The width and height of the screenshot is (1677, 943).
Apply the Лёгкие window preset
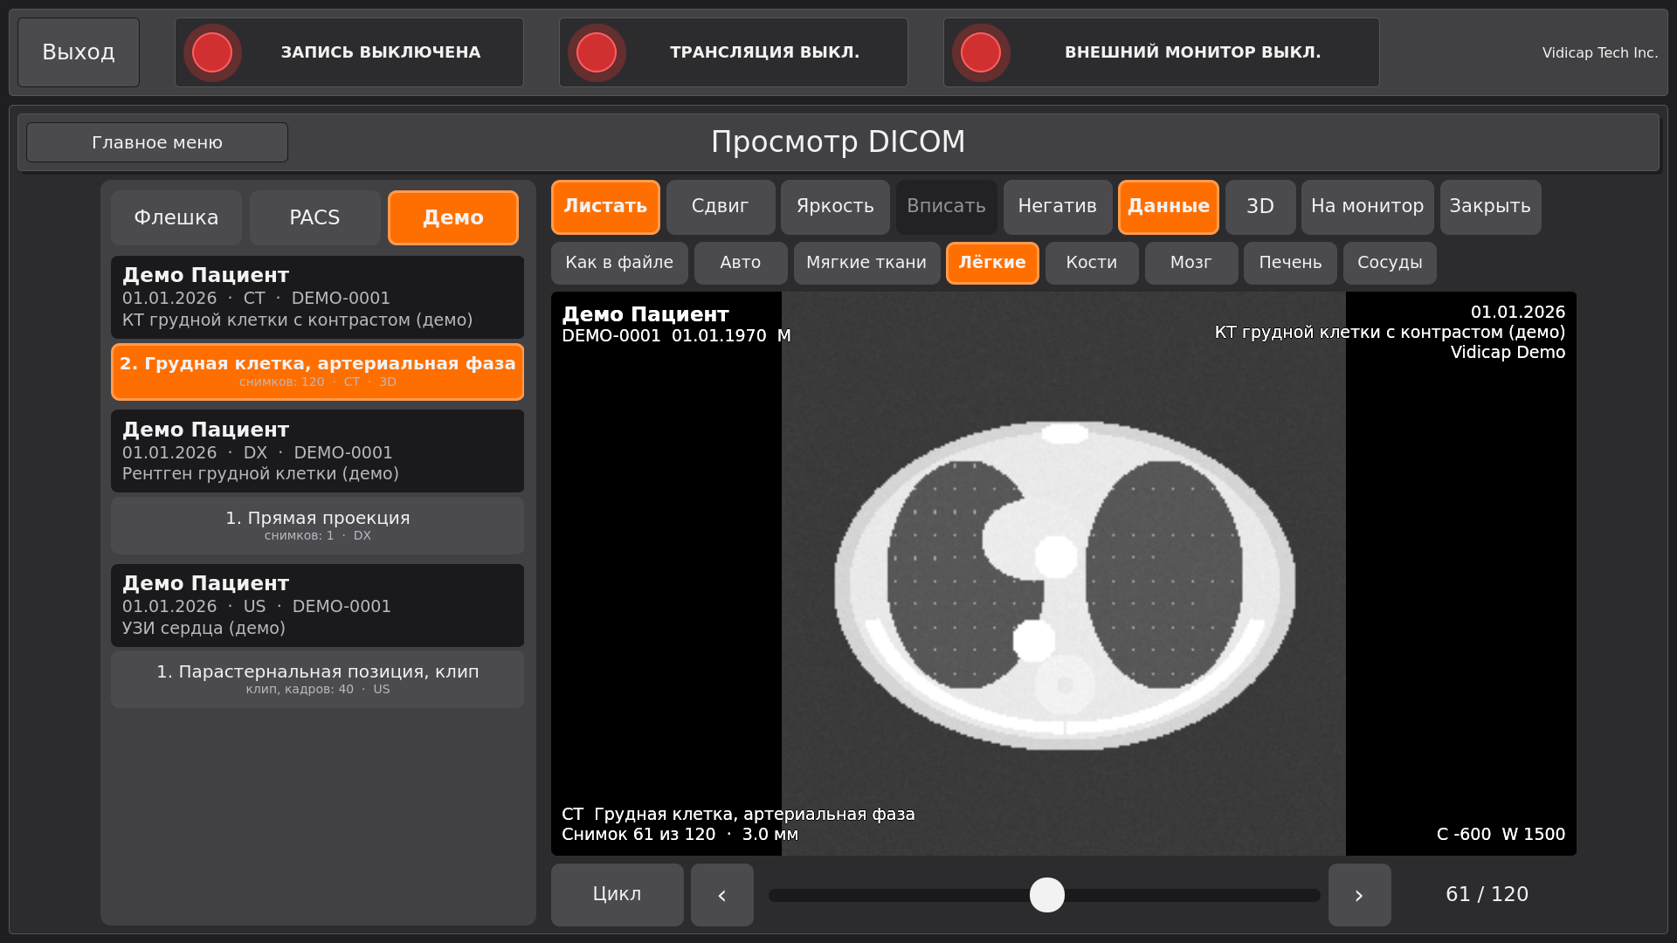coord(992,263)
